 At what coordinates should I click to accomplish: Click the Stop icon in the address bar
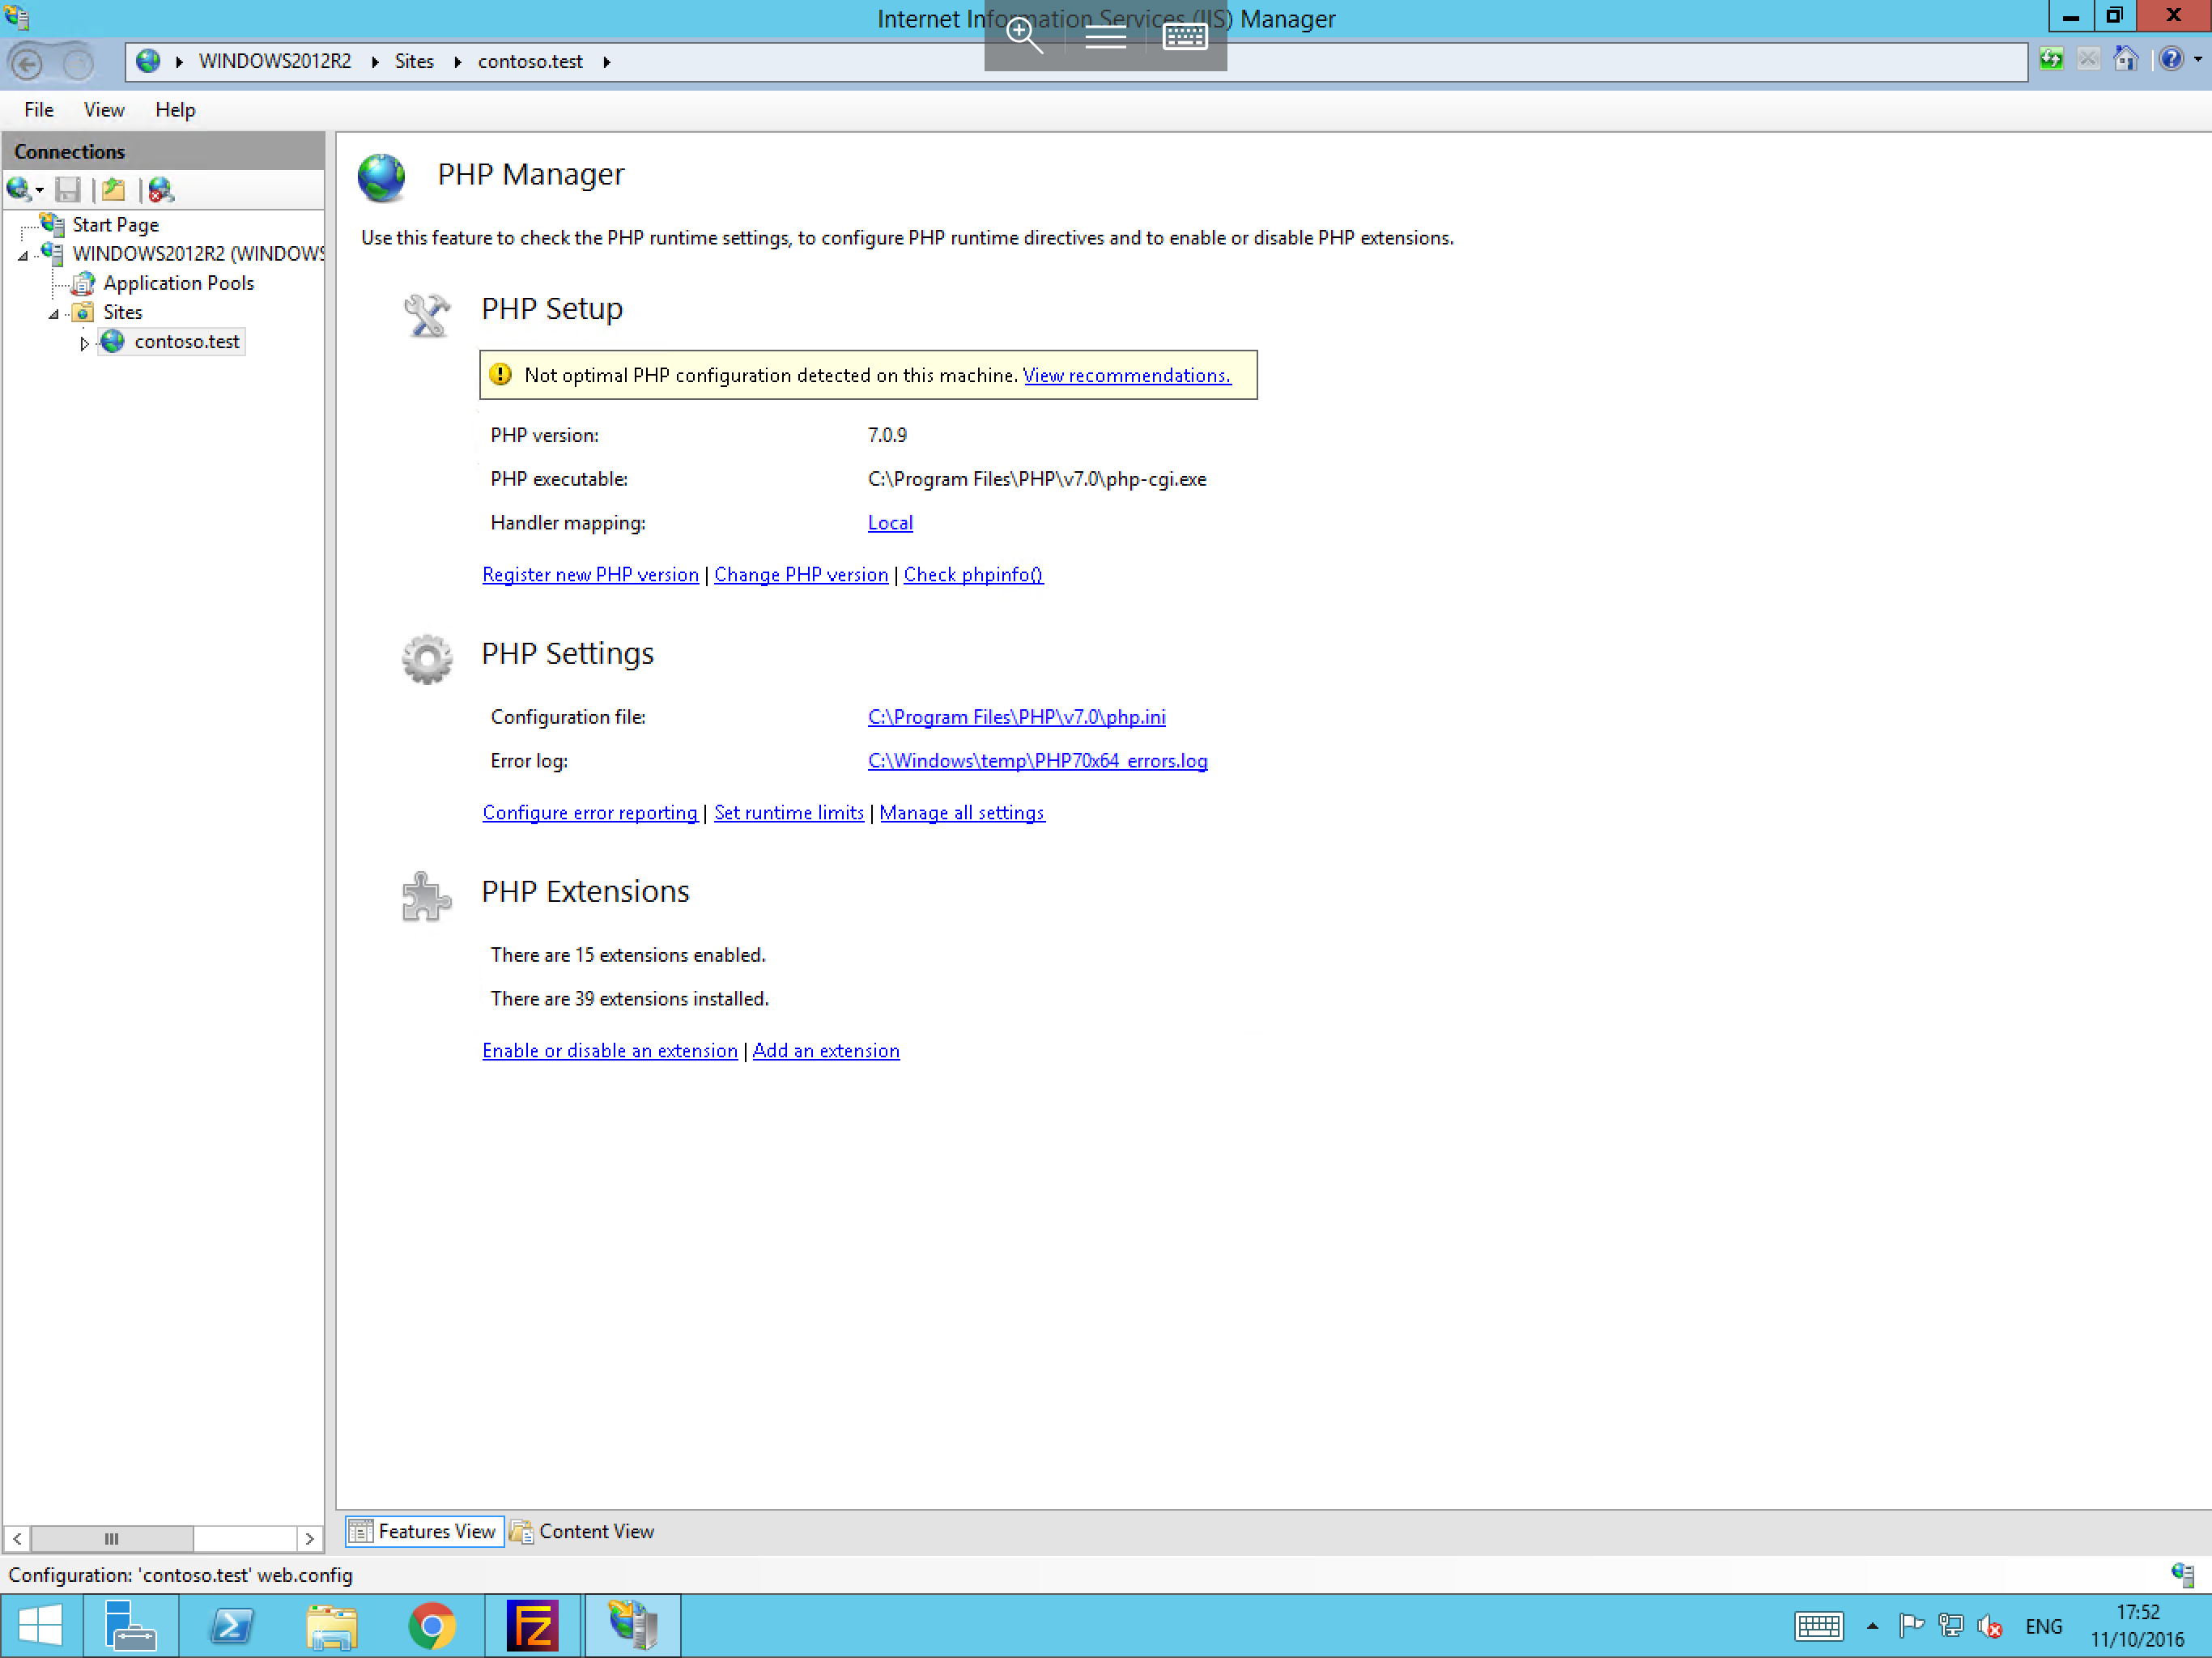[2088, 60]
